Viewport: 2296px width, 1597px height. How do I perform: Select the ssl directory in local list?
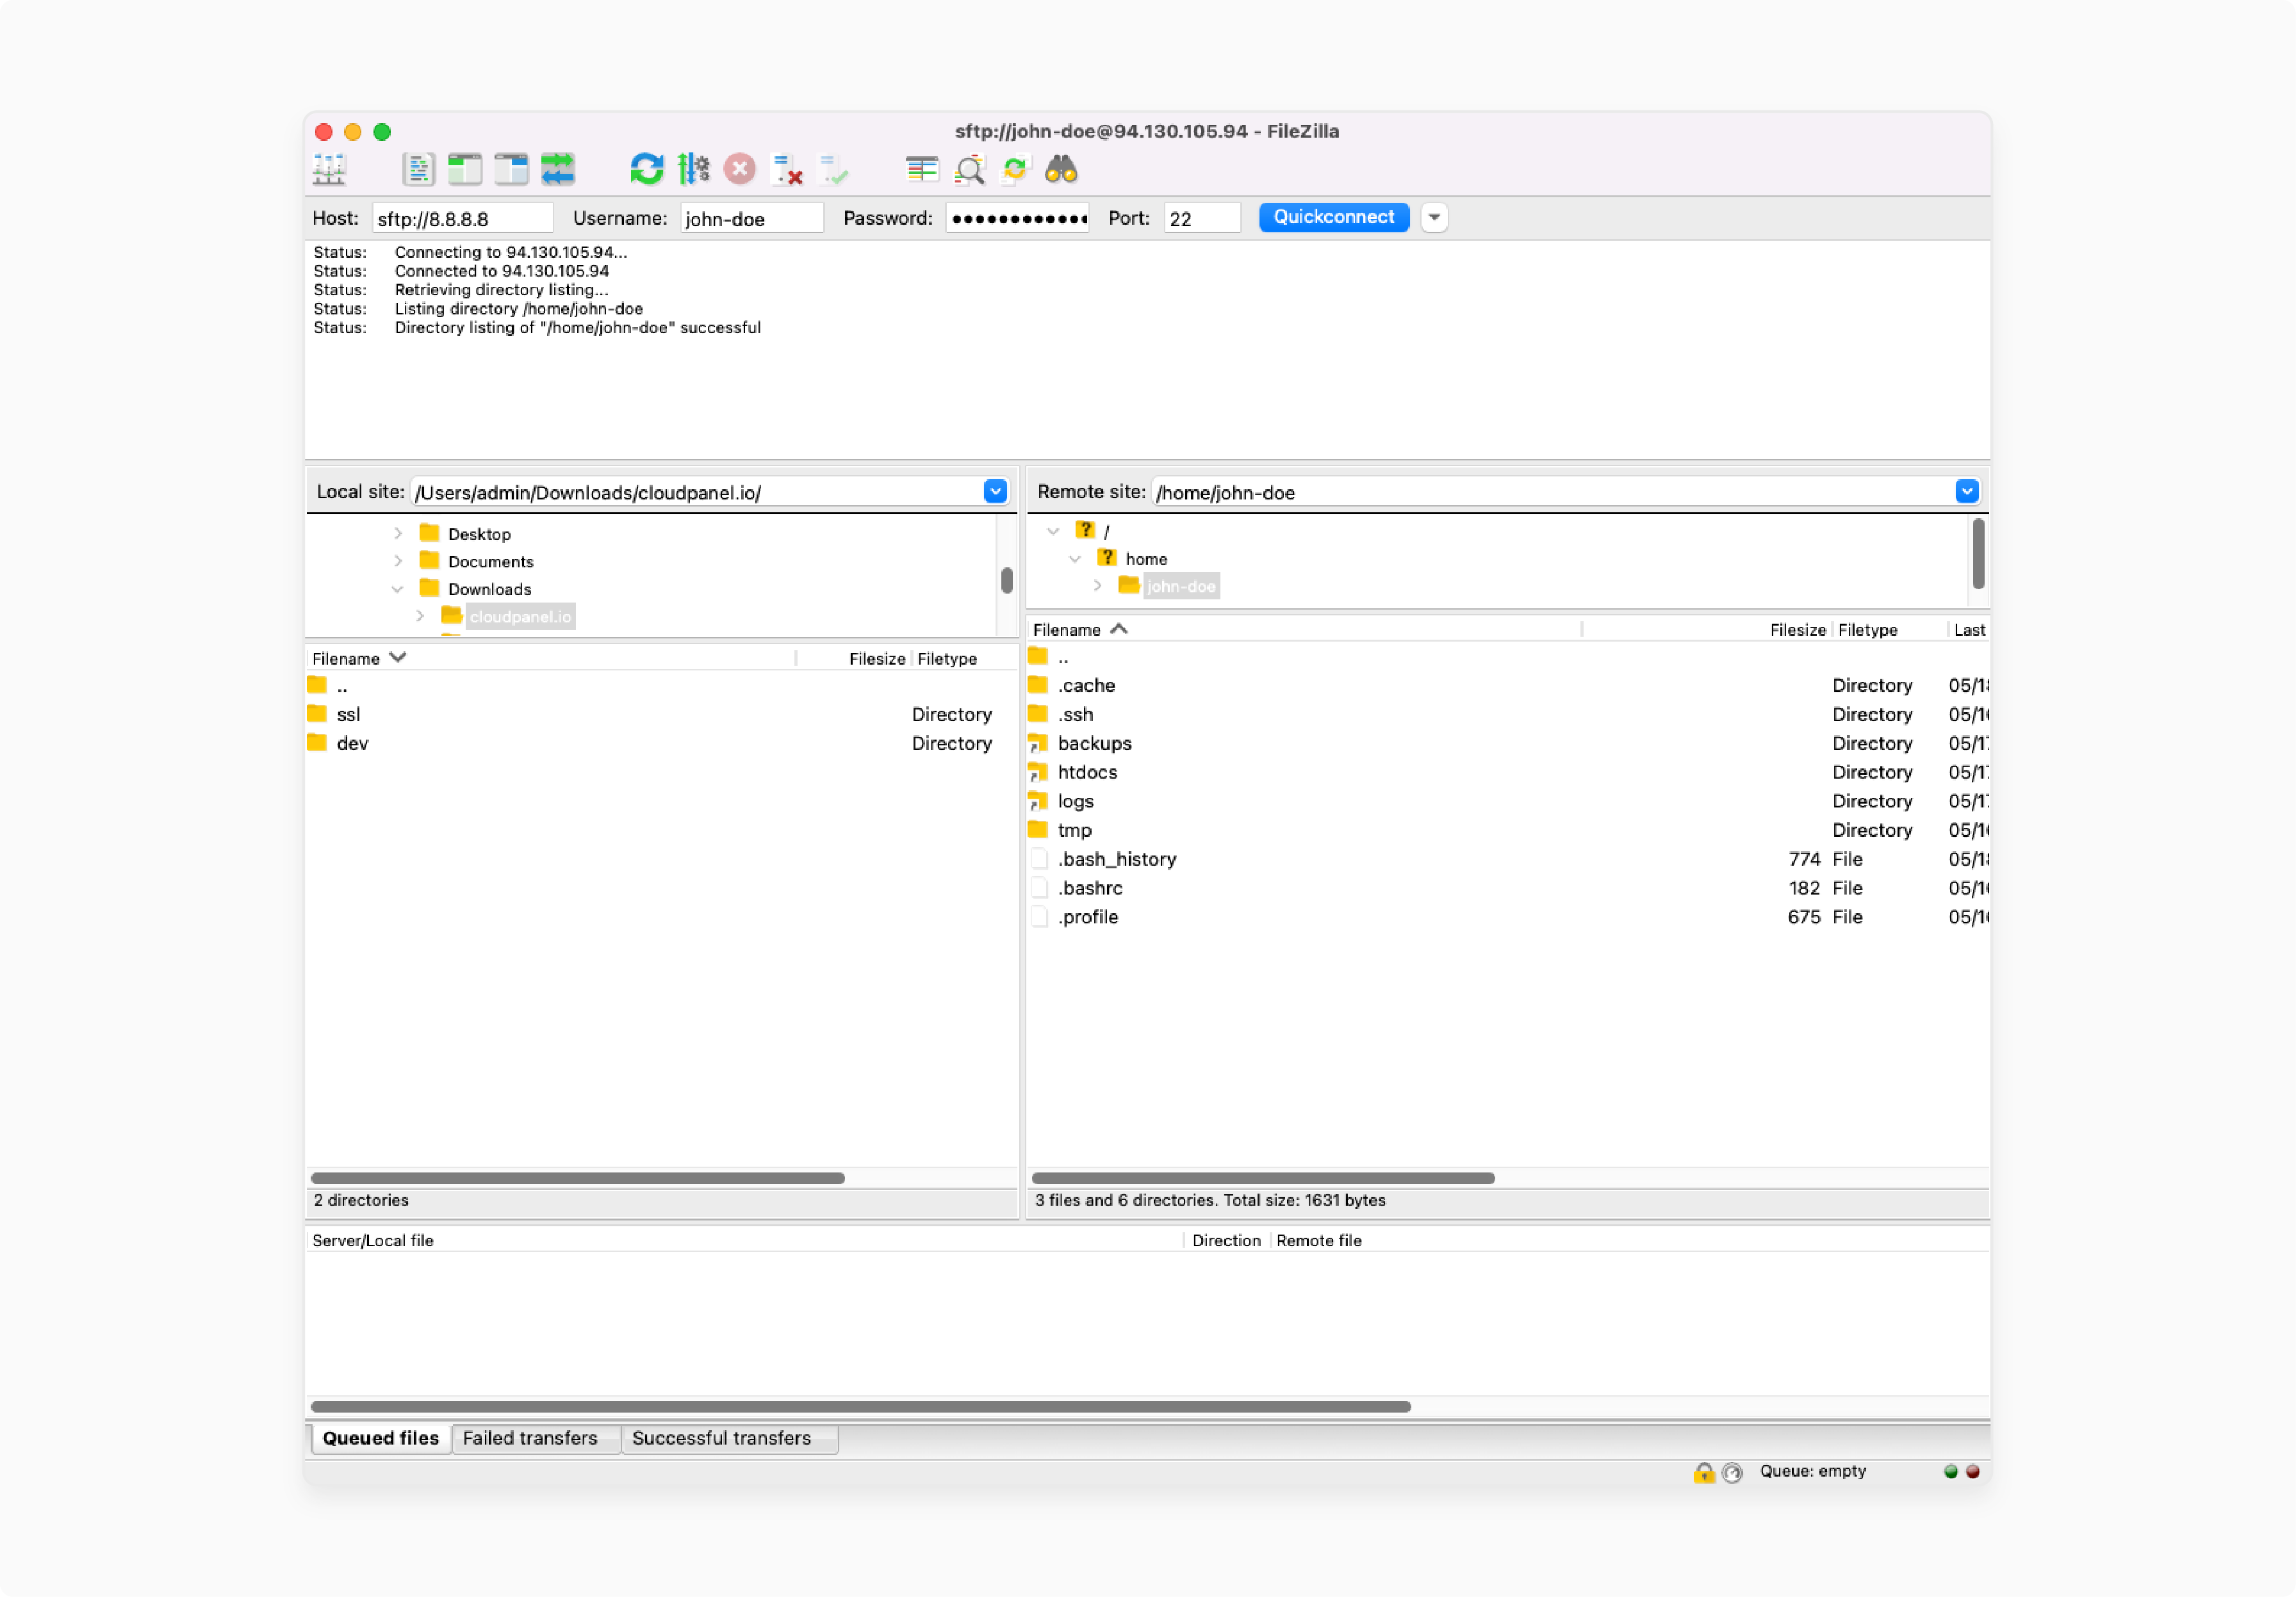(x=662, y=715)
